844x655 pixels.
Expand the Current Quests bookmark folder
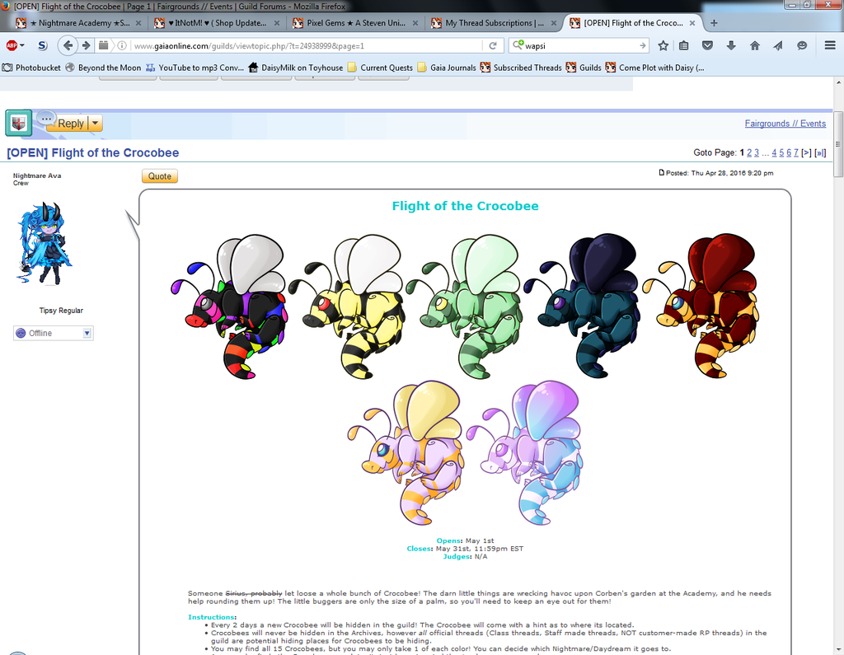(x=380, y=68)
